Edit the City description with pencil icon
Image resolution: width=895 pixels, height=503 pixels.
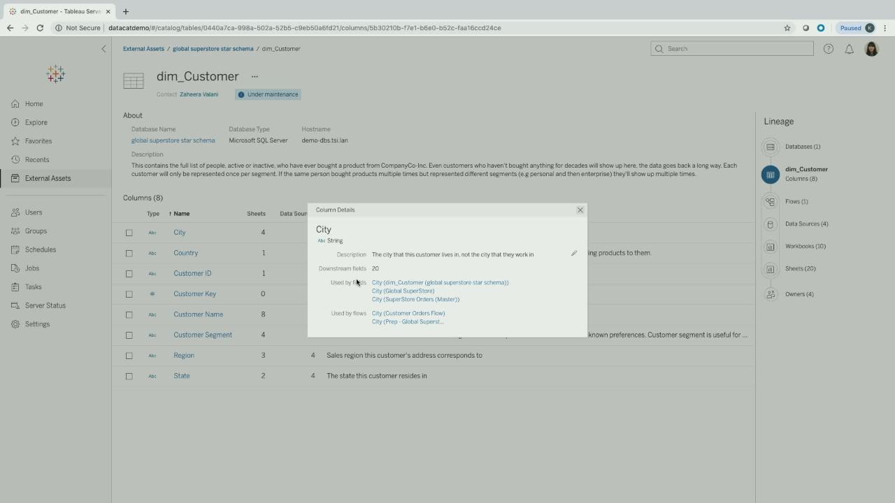574,254
